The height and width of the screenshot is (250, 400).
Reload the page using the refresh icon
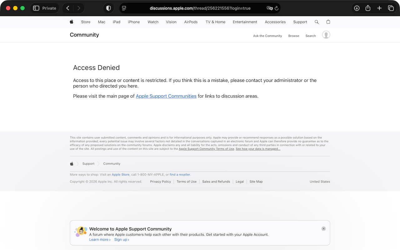tap(276, 8)
